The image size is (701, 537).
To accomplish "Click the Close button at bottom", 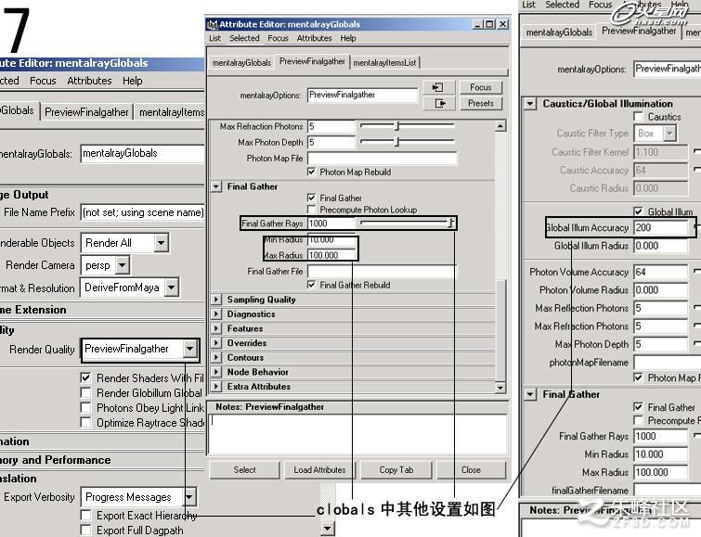I will point(472,470).
